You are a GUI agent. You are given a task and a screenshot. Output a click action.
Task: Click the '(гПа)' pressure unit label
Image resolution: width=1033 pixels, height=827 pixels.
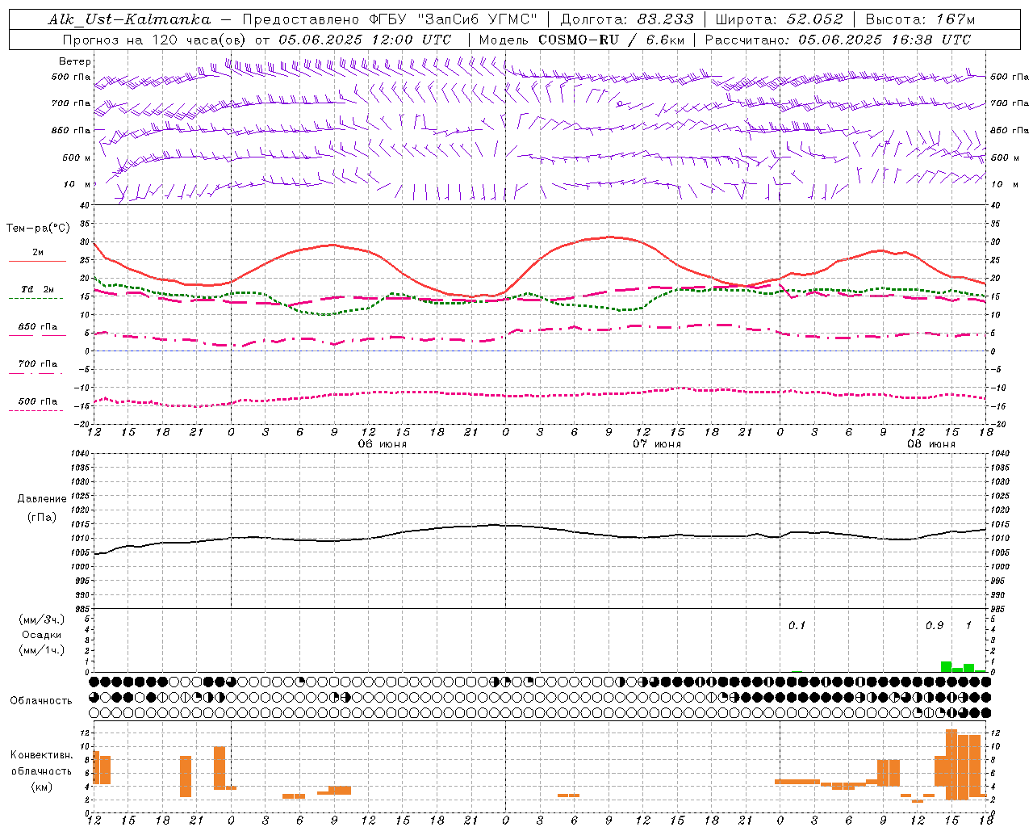tap(41, 518)
